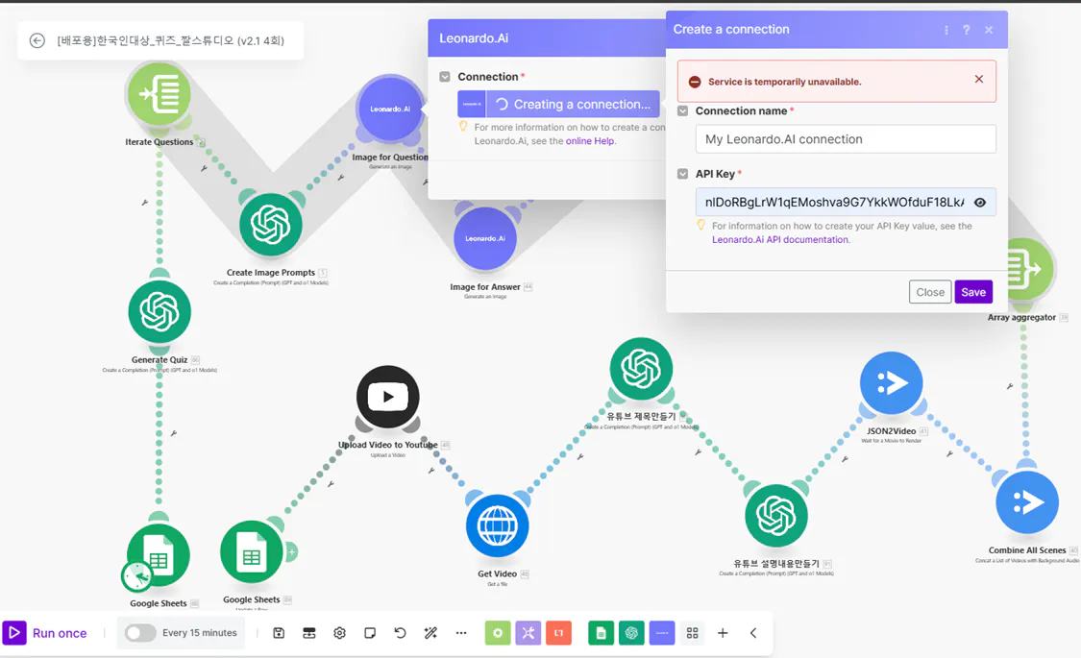Open the scenario inputs icon in the toolbar

[x=308, y=632]
